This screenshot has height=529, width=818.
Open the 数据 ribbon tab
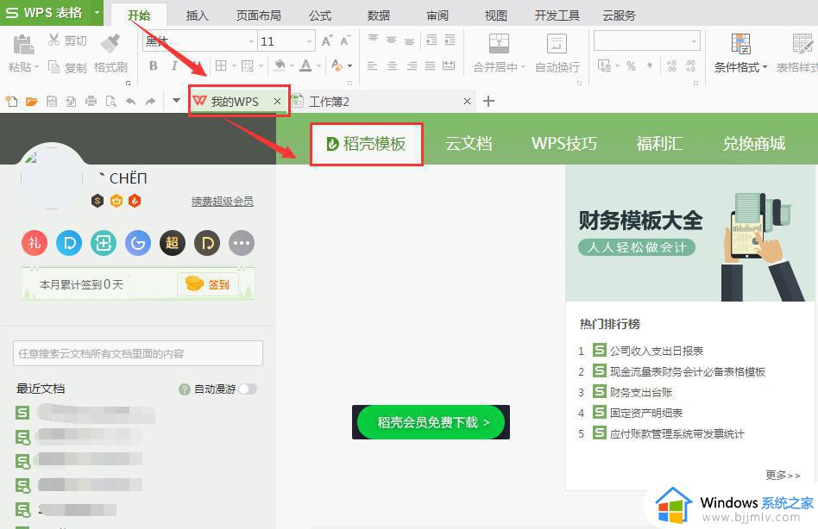click(x=379, y=16)
